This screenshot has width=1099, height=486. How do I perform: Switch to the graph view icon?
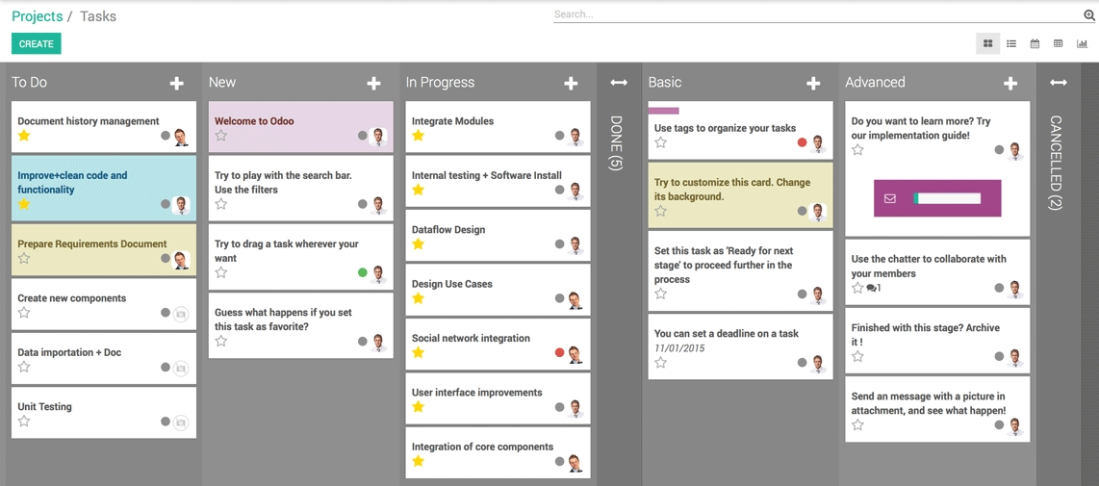coord(1082,43)
